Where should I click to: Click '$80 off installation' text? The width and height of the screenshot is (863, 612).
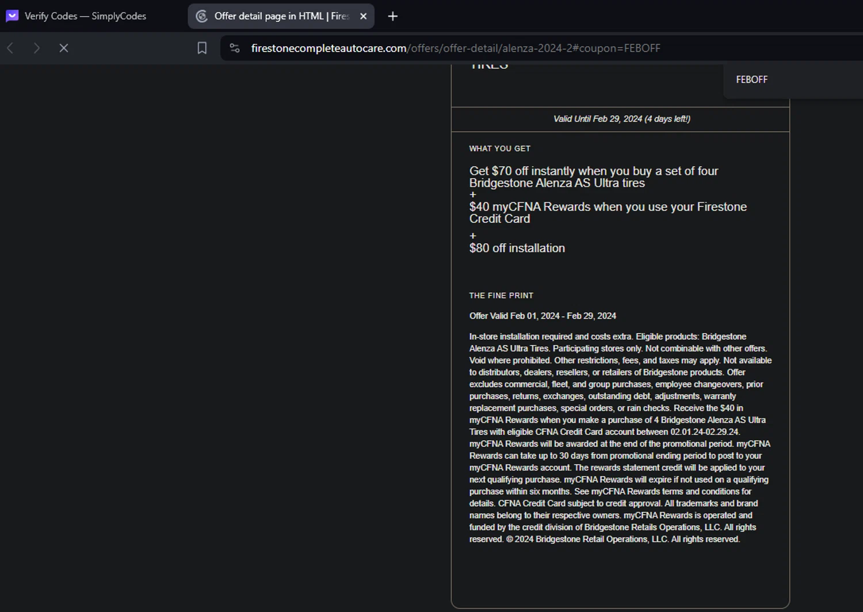[x=517, y=248]
